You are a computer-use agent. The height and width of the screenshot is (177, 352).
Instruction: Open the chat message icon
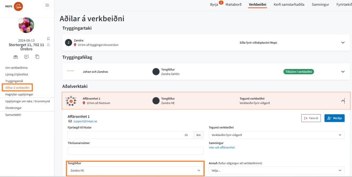point(26,57)
